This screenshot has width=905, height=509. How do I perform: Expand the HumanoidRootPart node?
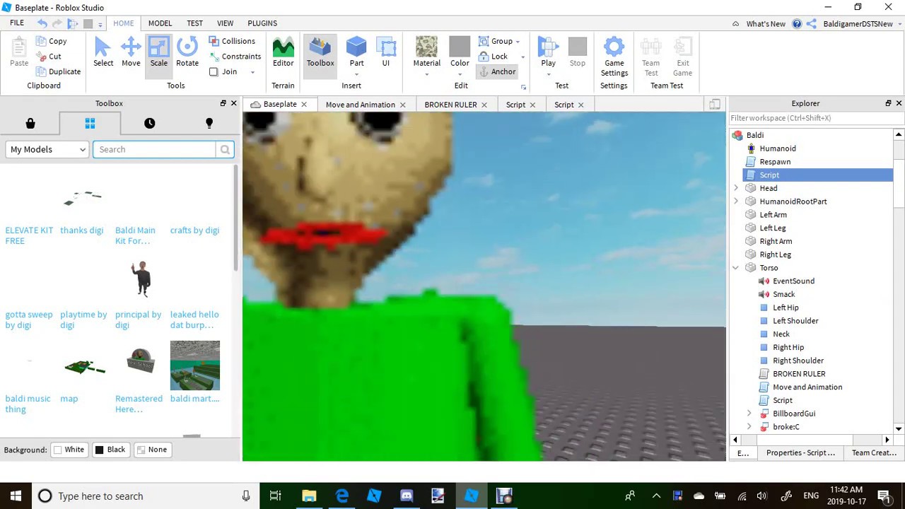tap(736, 201)
